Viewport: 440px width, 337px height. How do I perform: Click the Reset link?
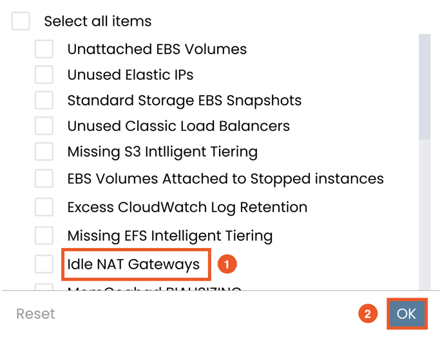pos(35,314)
